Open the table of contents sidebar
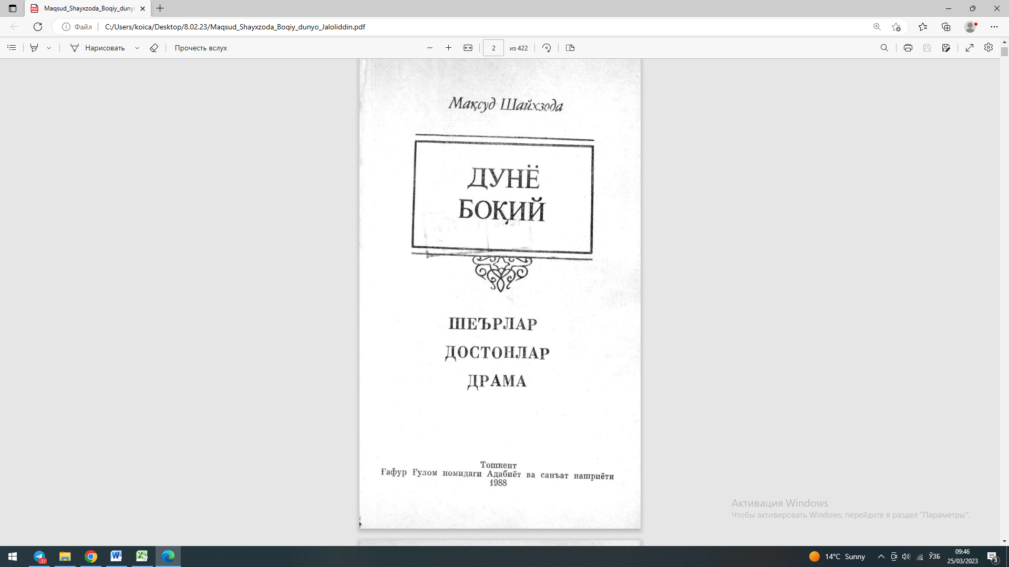This screenshot has height=567, width=1009. pyautogui.click(x=12, y=48)
